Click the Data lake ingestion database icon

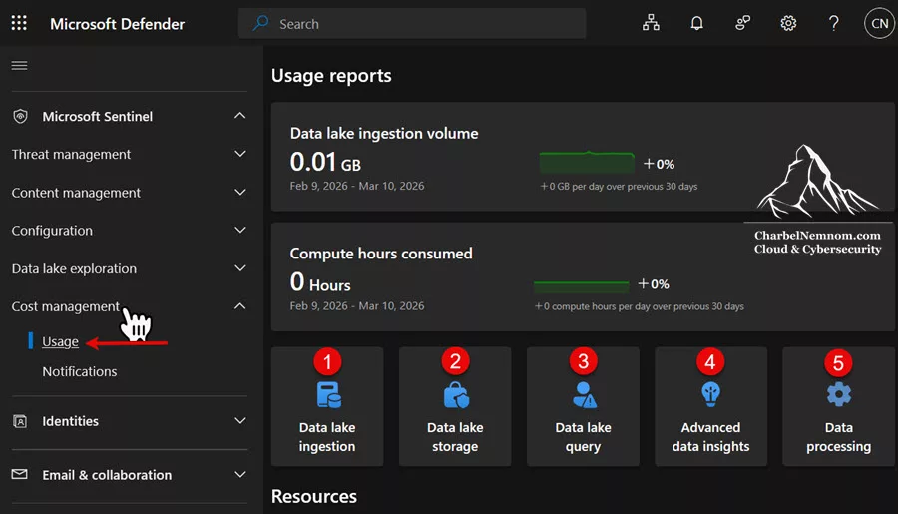pos(328,395)
